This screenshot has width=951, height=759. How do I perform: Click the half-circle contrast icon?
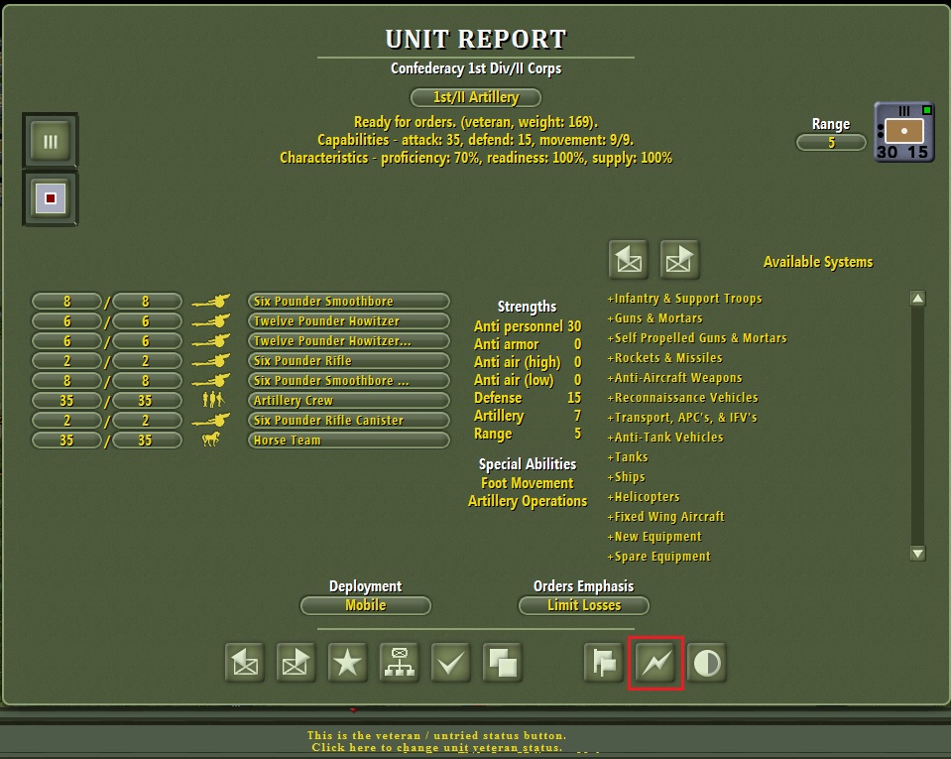click(707, 662)
